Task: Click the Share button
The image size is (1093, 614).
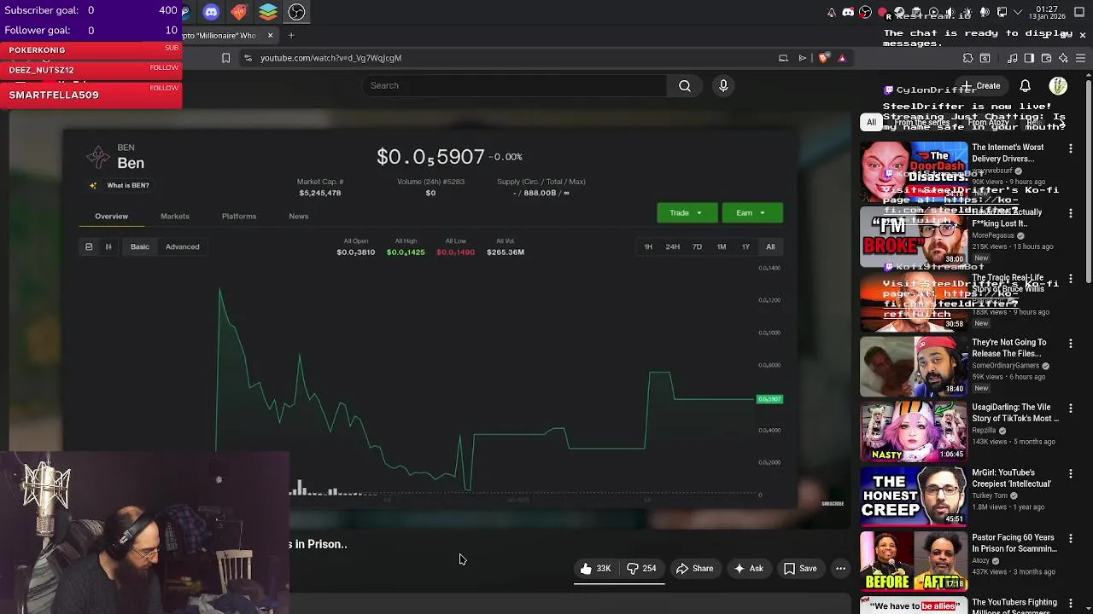Action: 694,569
